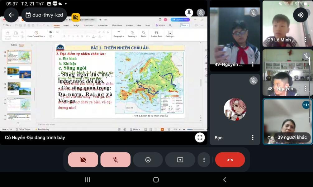
Task: Open Android recent apps button
Action: pyautogui.click(x=88, y=180)
